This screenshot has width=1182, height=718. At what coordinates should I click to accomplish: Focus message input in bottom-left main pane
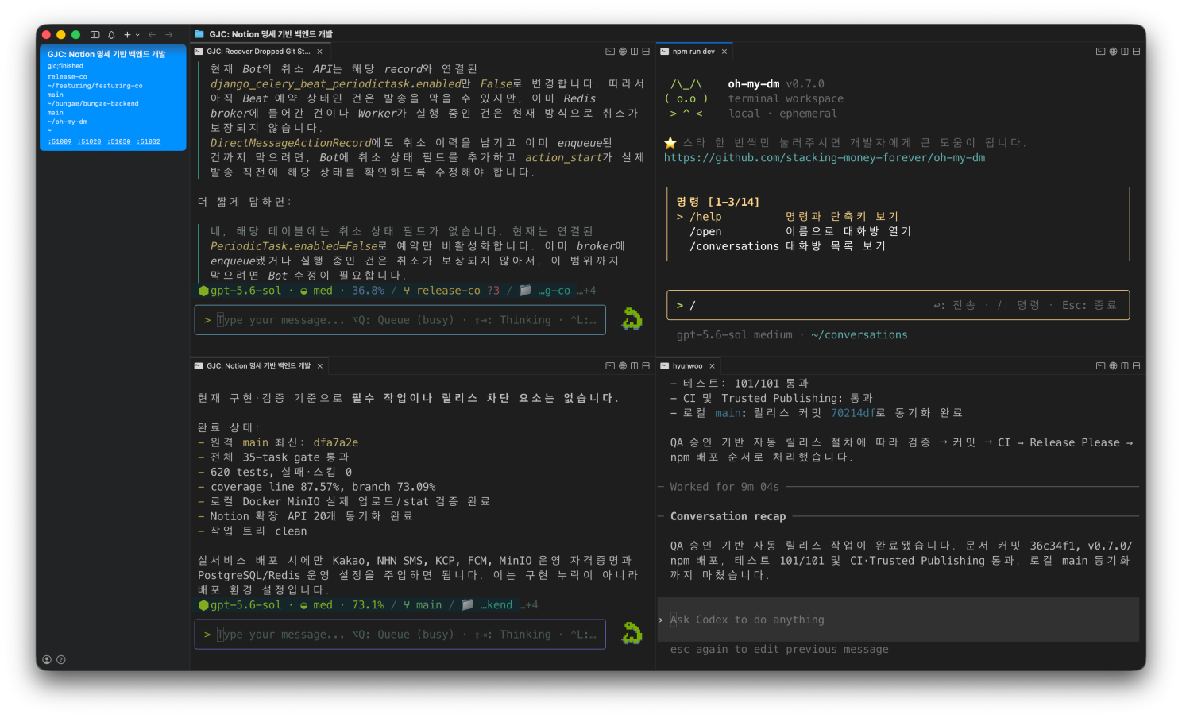(x=400, y=635)
